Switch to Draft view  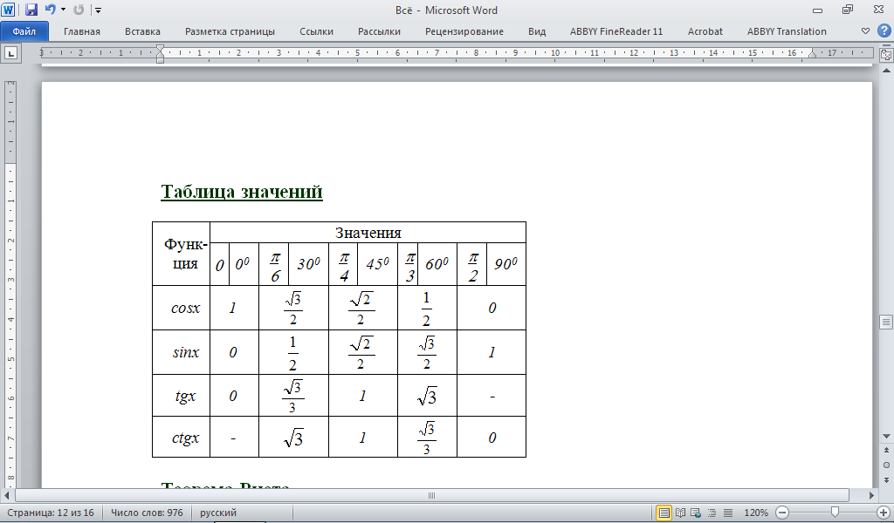728,513
